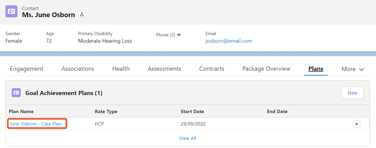Click New in Goal Achievement Plans
Screen dimensions: 376x148
[353, 93]
